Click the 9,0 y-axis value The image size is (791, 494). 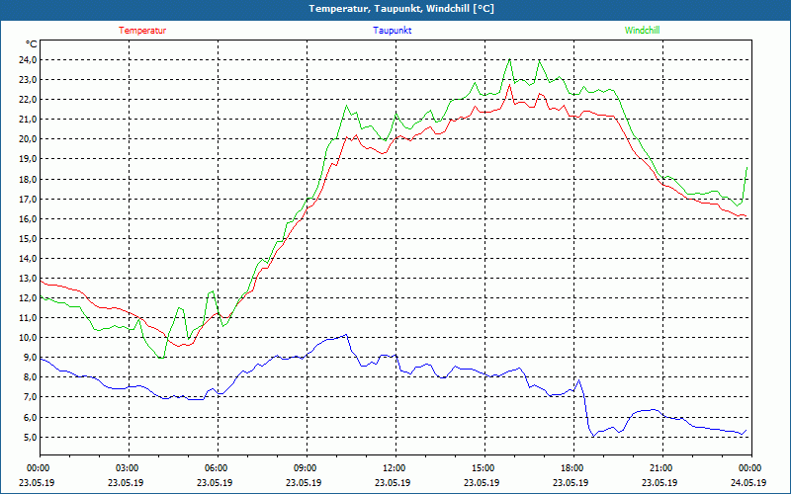point(30,358)
